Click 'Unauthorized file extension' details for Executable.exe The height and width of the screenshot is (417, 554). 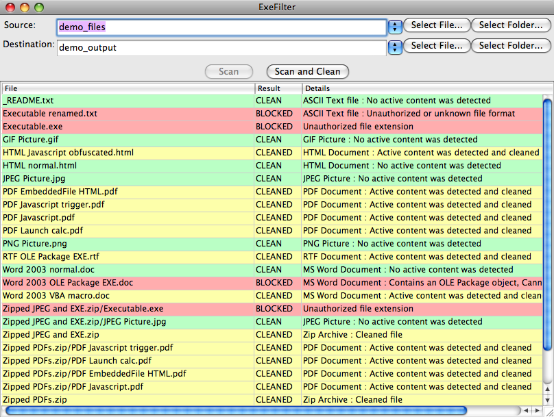359,127
